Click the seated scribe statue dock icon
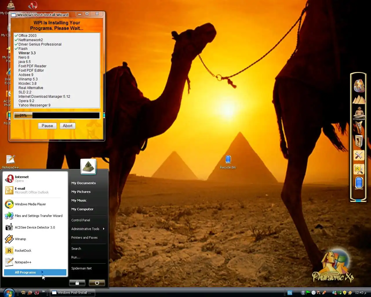 pos(359,113)
